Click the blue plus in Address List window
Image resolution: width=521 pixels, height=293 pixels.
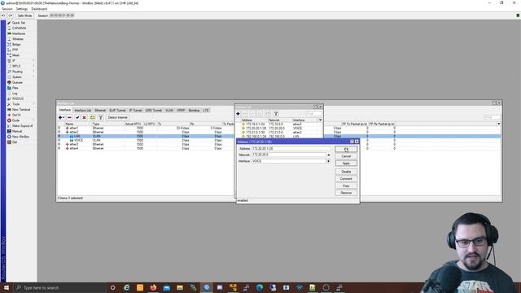(238, 114)
